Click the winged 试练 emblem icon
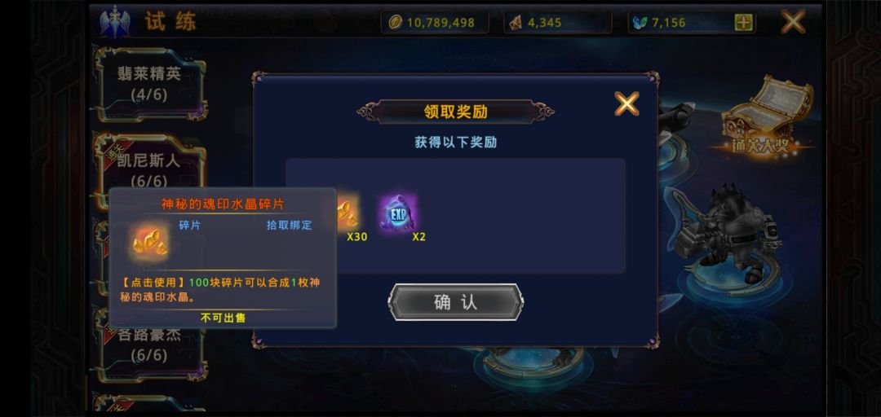This screenshot has width=881, height=417. 115,21
